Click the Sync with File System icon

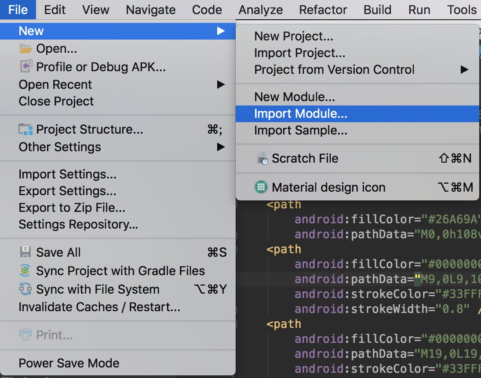point(26,290)
